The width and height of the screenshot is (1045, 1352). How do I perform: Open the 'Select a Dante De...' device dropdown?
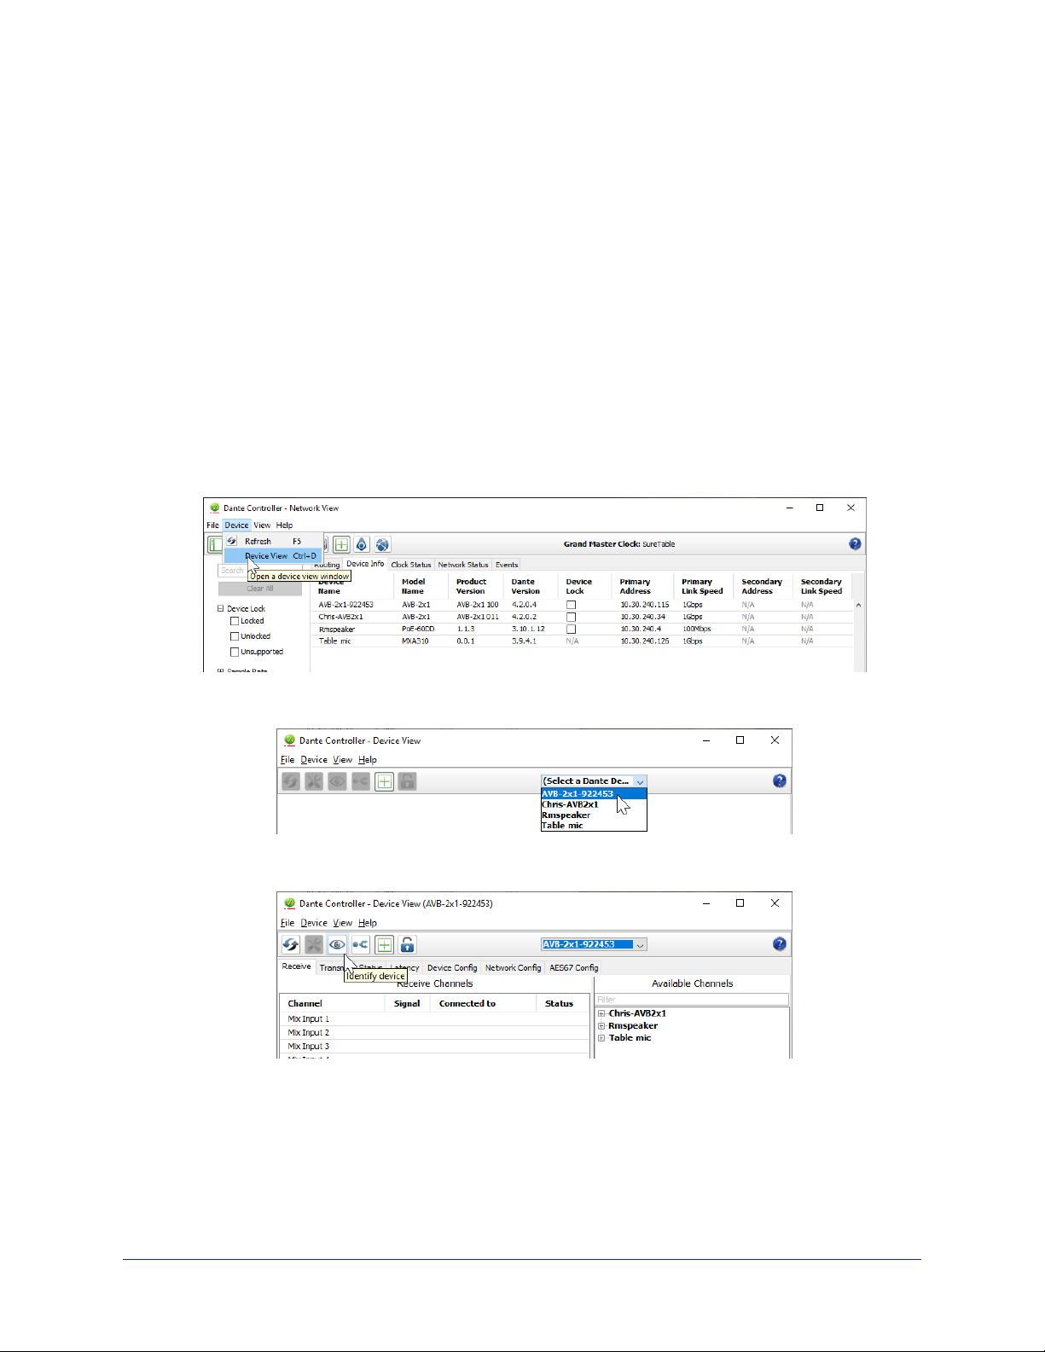point(594,781)
